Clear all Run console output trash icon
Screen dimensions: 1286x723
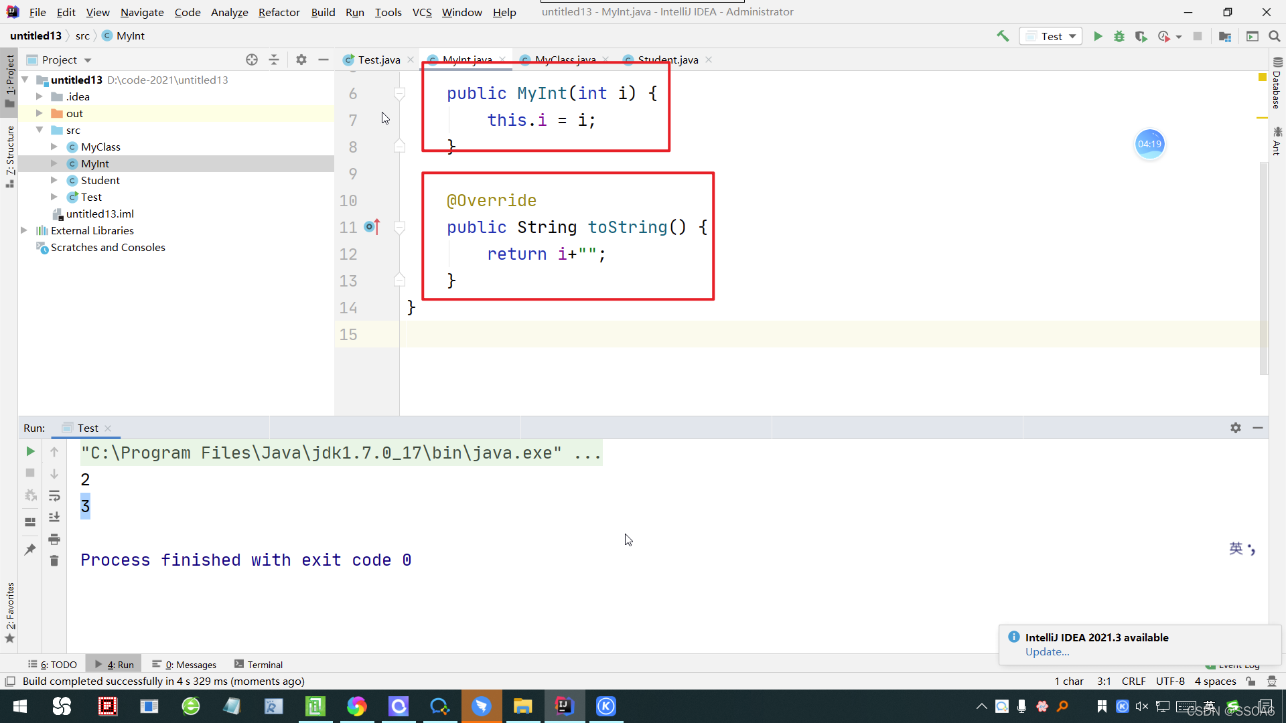(54, 560)
